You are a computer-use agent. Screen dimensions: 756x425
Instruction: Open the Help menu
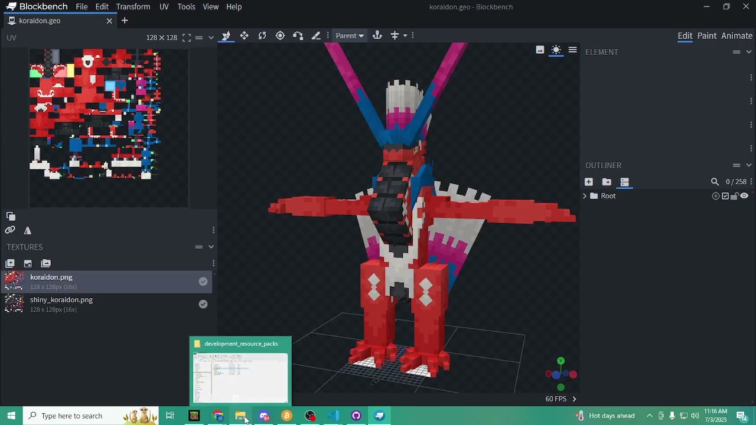click(x=234, y=6)
